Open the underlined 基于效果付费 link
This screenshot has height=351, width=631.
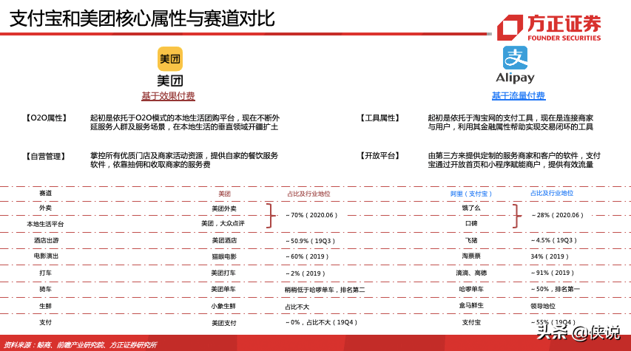click(x=168, y=96)
